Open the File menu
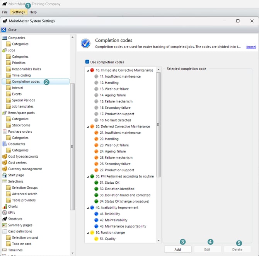The image size is (259, 256). 5,12
